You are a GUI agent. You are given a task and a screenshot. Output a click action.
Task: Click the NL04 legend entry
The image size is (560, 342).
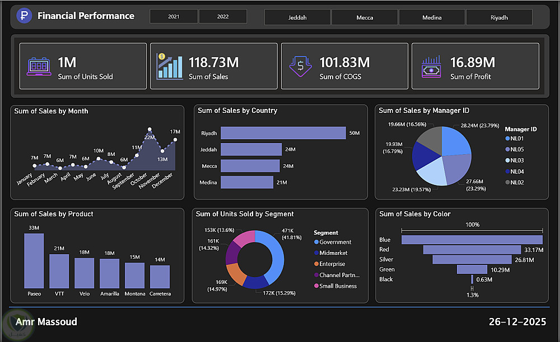point(515,172)
